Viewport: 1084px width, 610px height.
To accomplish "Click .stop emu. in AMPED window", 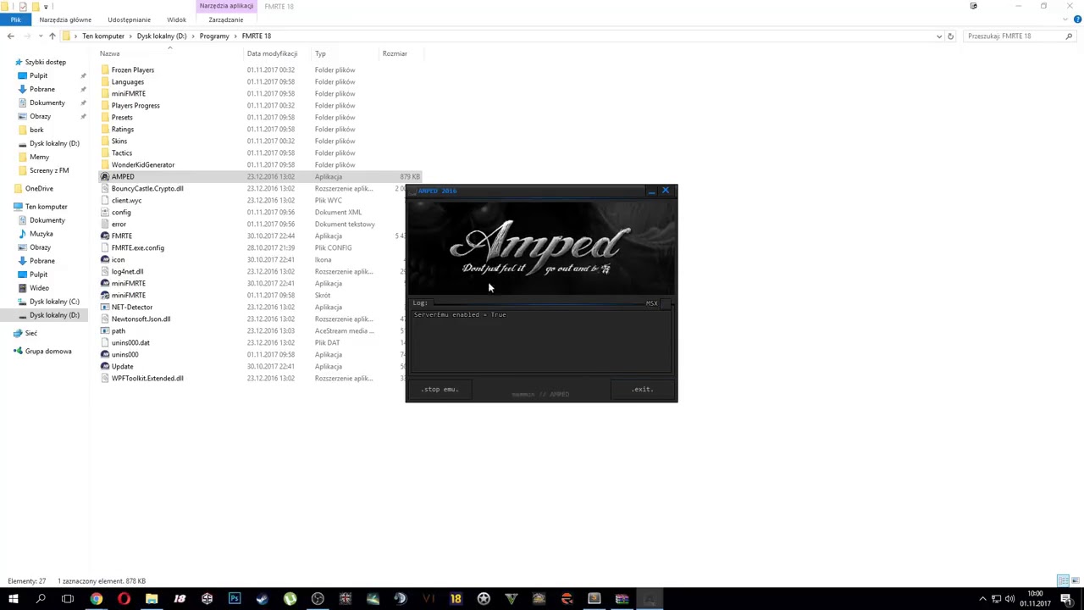I will tap(440, 390).
